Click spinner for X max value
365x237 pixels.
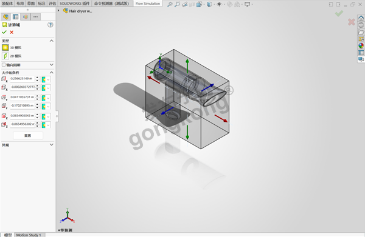pyautogui.click(x=37, y=79)
